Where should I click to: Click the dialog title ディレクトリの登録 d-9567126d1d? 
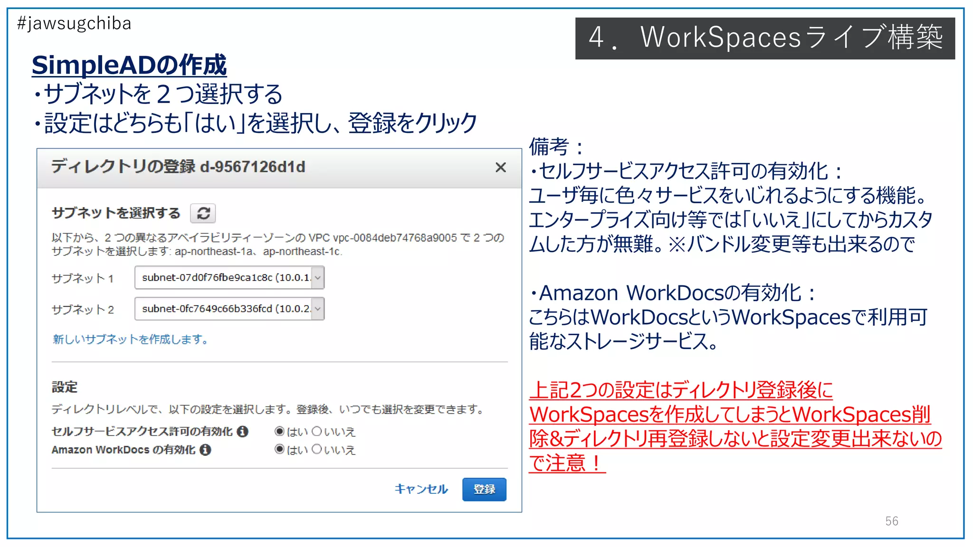click(x=178, y=167)
